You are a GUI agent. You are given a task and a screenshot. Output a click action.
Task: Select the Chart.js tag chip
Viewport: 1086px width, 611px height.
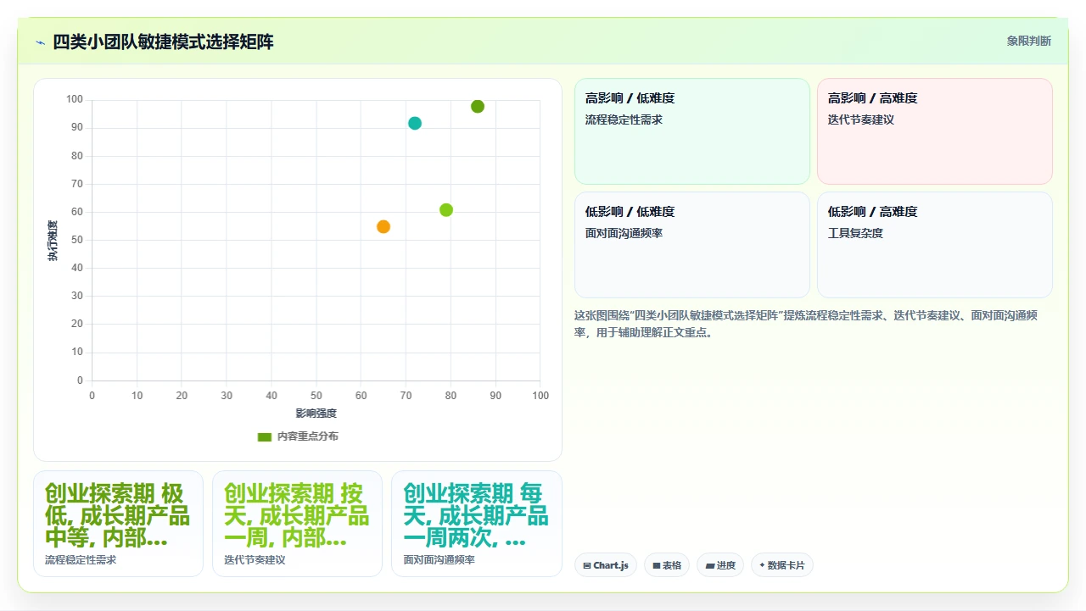pos(606,565)
